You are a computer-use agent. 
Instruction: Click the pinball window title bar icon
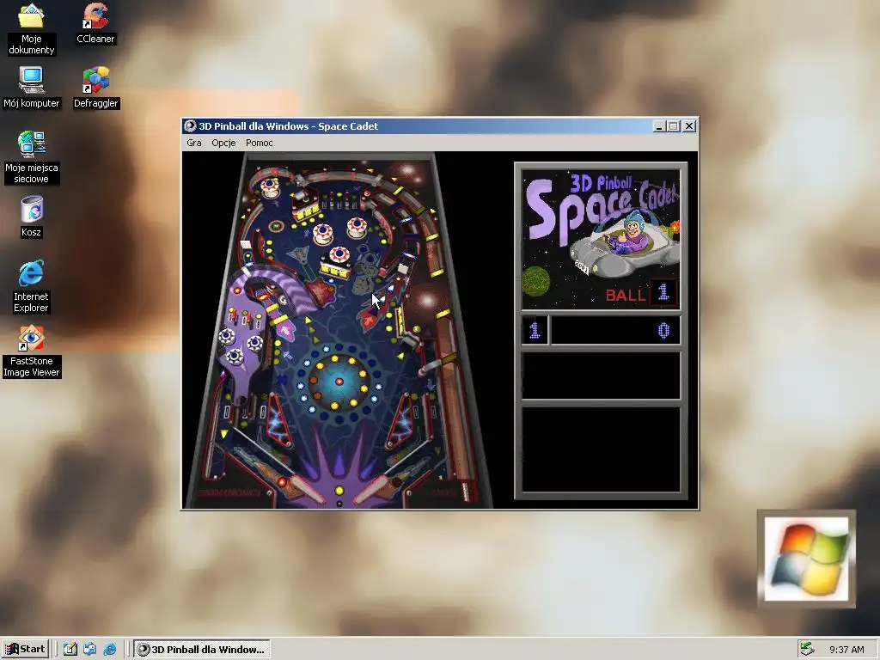pos(190,126)
